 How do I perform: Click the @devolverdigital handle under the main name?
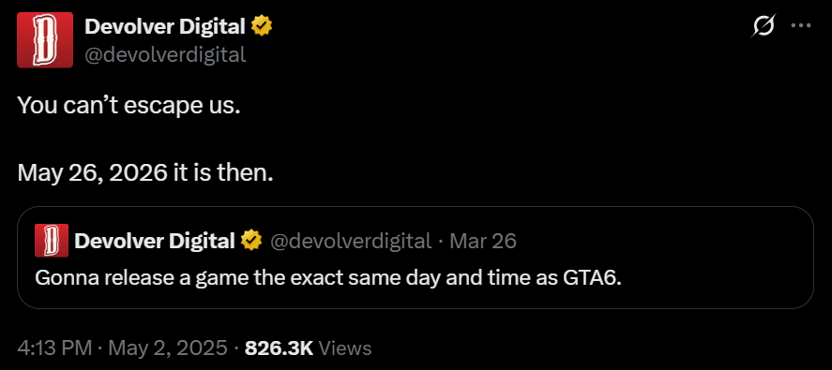pos(165,54)
